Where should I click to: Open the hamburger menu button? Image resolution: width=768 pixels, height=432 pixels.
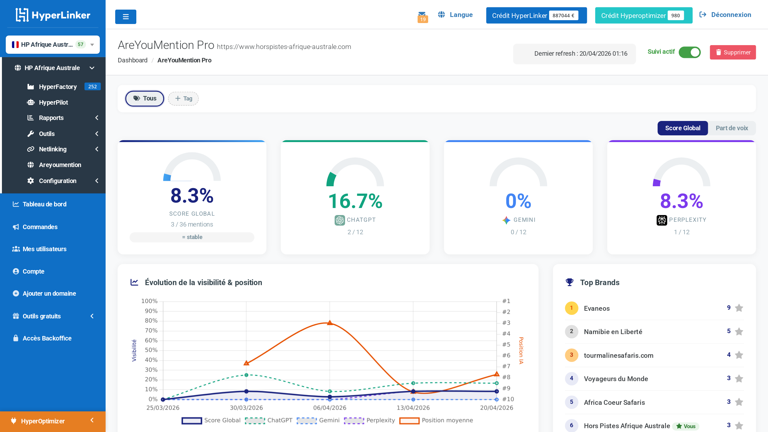[x=125, y=17]
